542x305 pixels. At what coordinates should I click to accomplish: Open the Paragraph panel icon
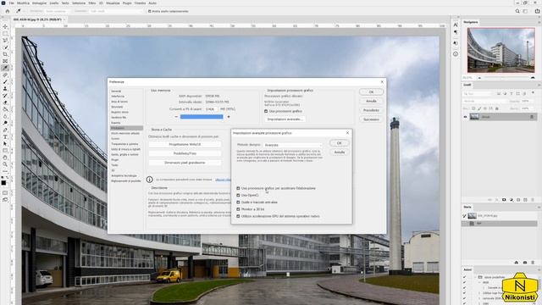[456, 32]
